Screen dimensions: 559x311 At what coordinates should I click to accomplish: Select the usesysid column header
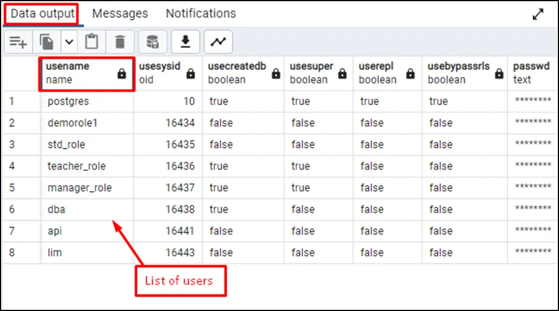click(x=160, y=73)
